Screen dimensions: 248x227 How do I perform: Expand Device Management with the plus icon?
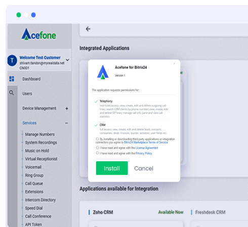click(x=67, y=109)
